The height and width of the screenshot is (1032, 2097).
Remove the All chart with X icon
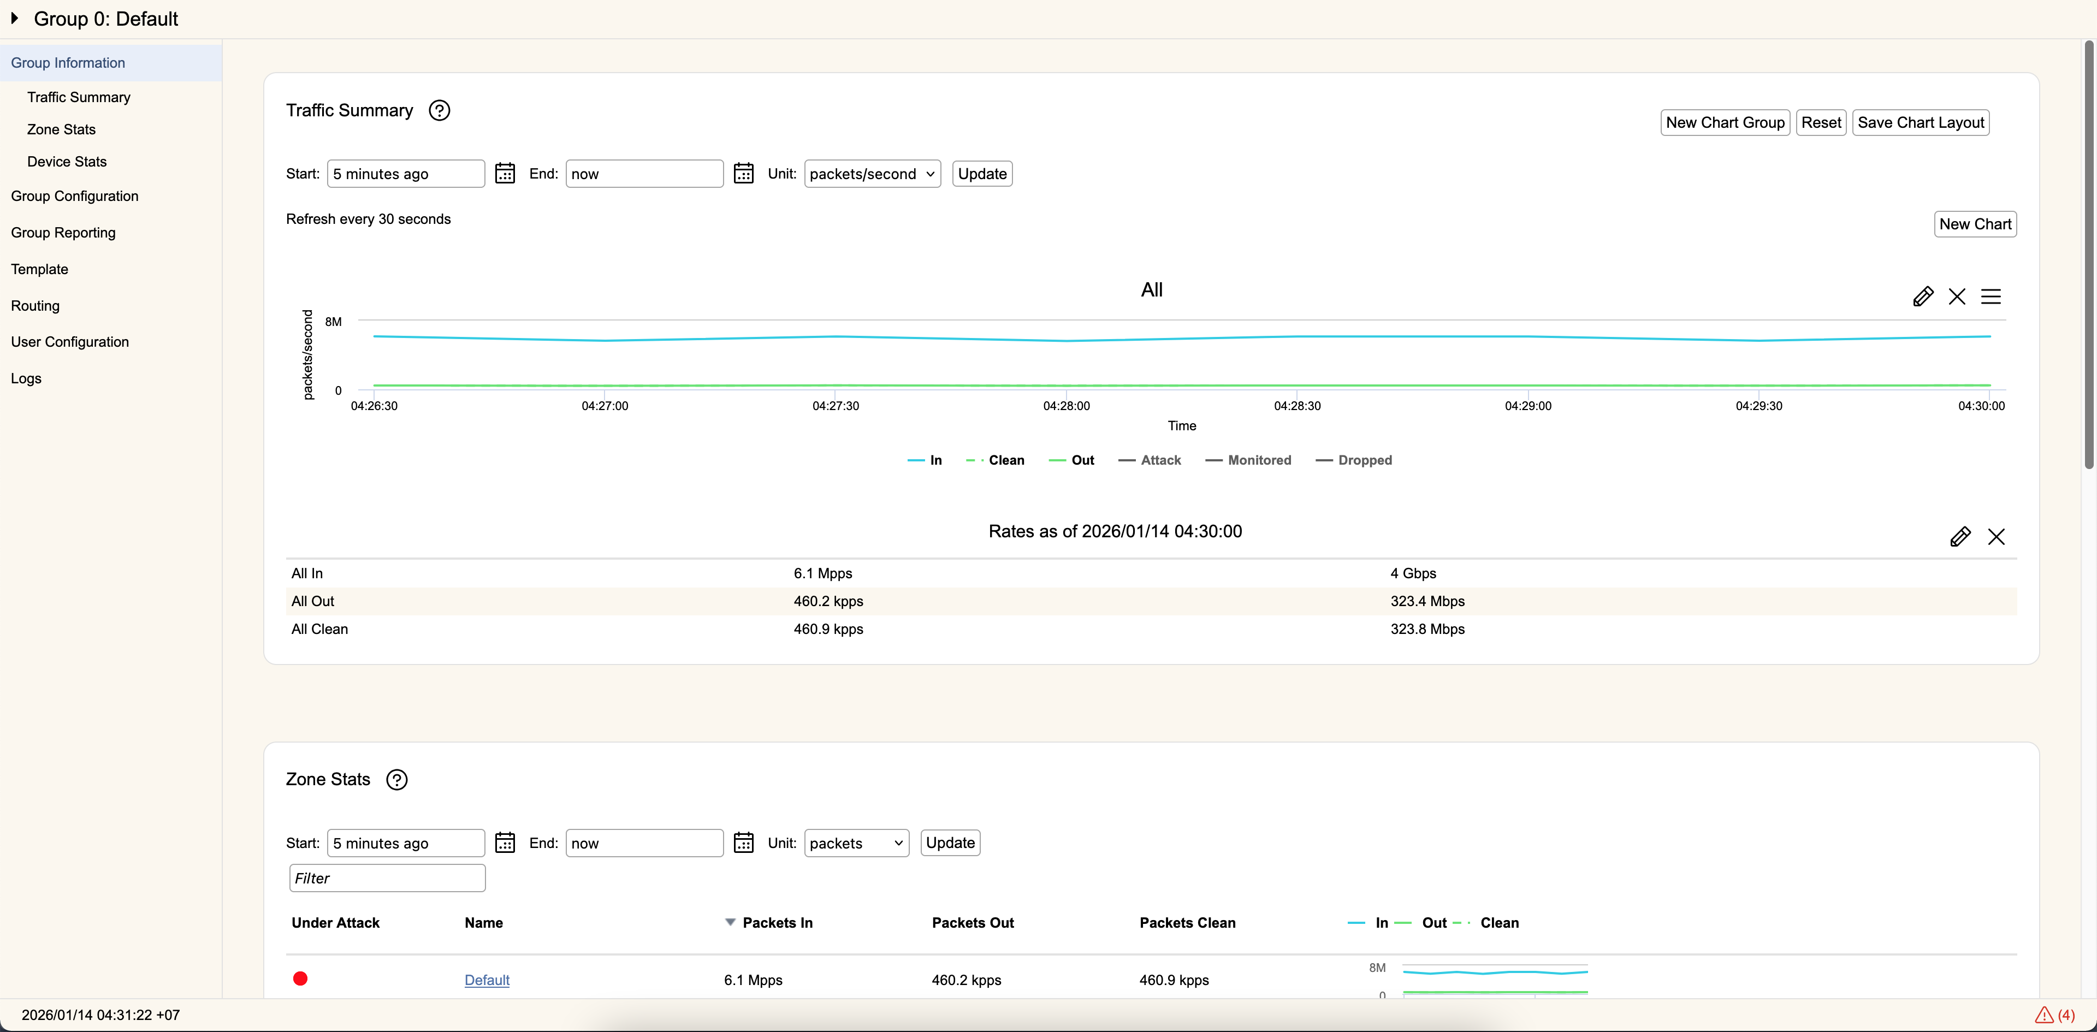[1957, 296]
